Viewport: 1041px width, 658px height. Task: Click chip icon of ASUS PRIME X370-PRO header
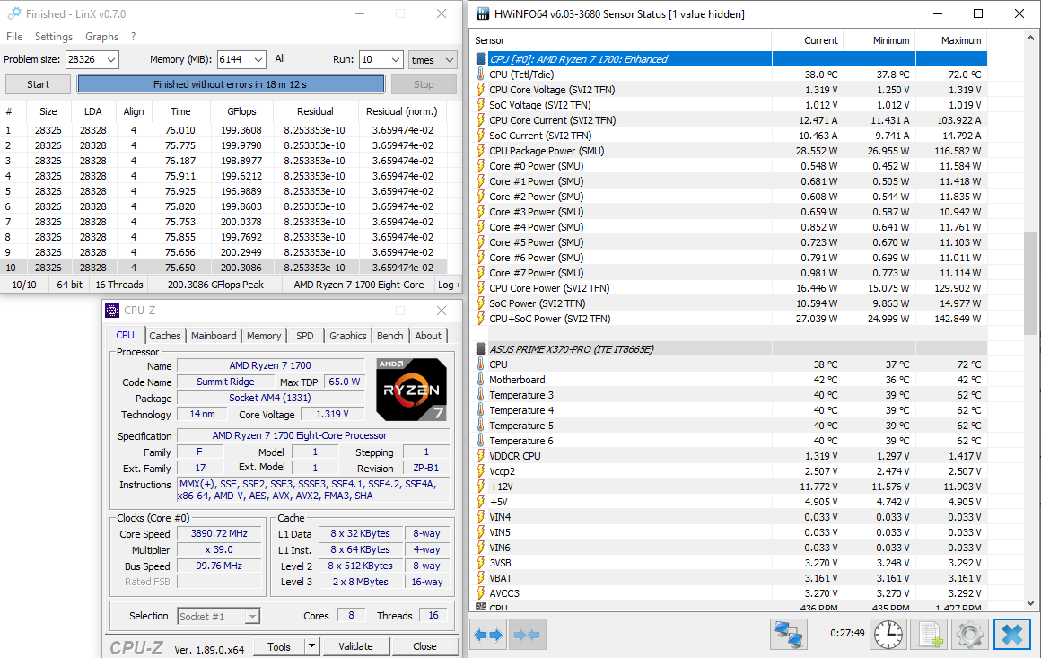pyautogui.click(x=481, y=349)
